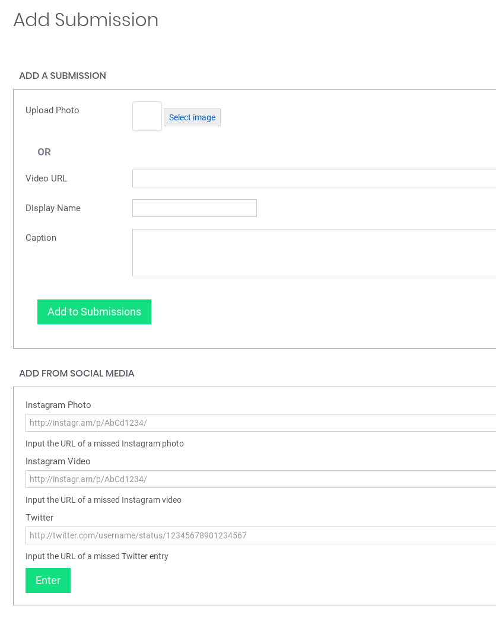
Task: Click the Select image button
Action: coord(192,117)
